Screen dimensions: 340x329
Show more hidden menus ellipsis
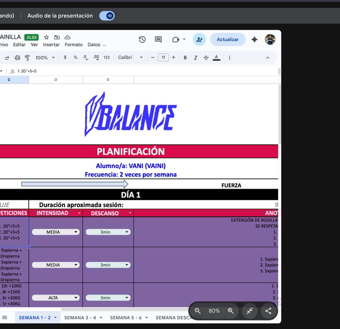pos(104,45)
